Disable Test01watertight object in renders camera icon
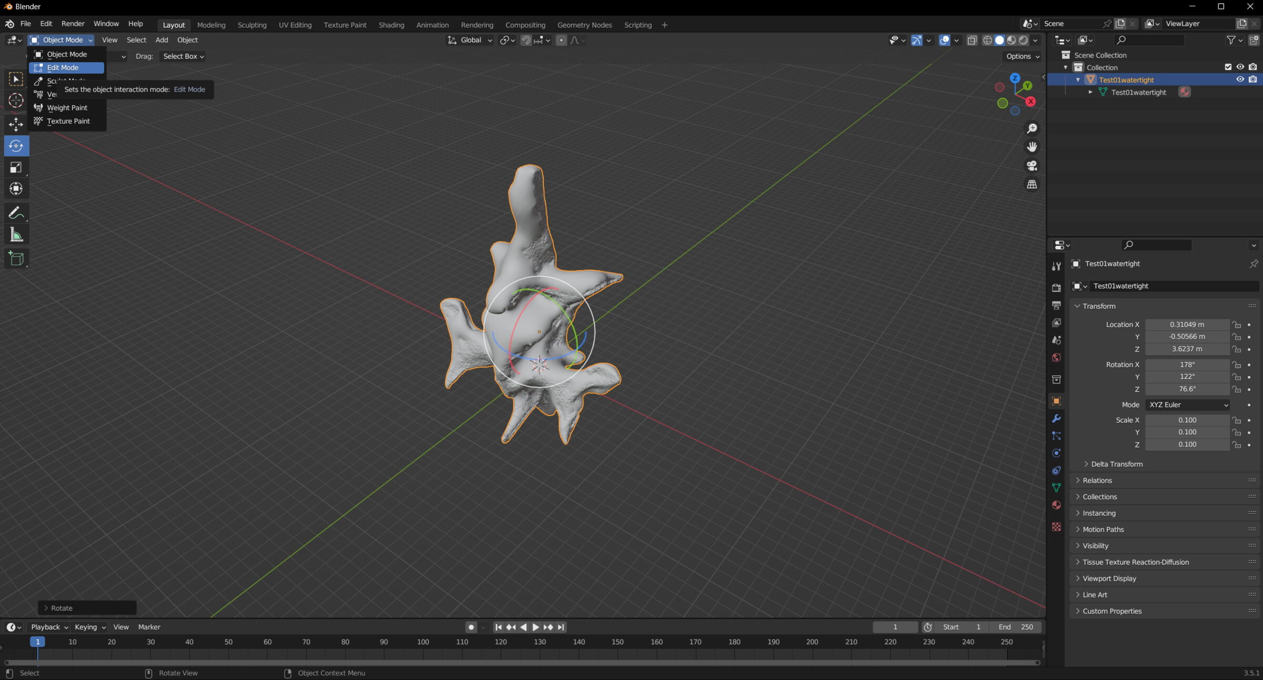1263x680 pixels. coord(1253,79)
